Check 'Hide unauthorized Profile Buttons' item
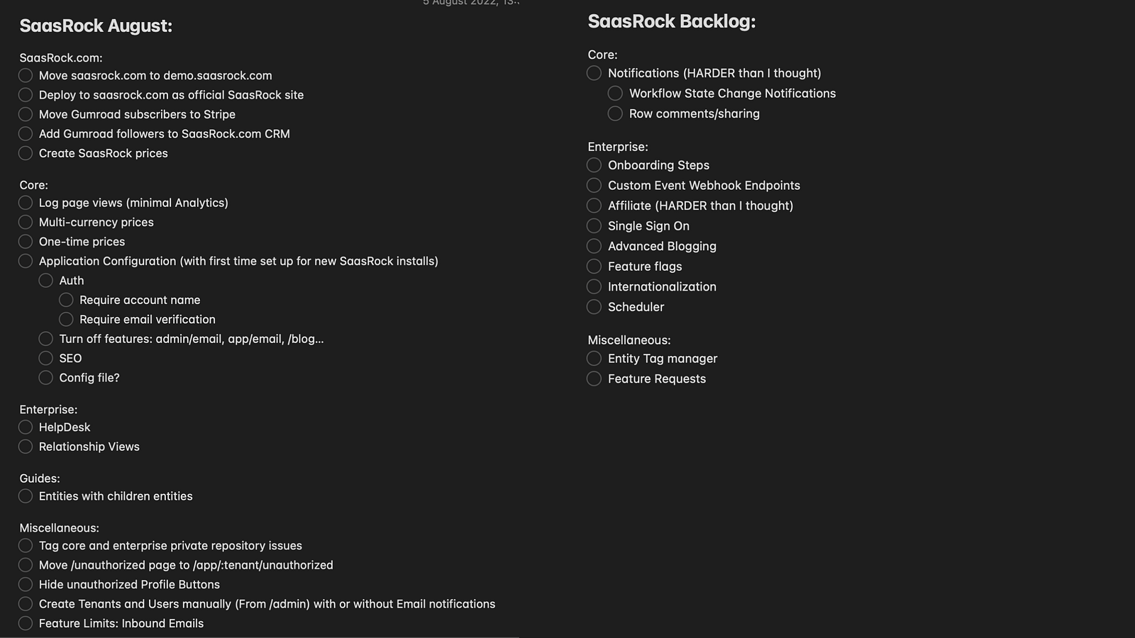 click(x=26, y=584)
